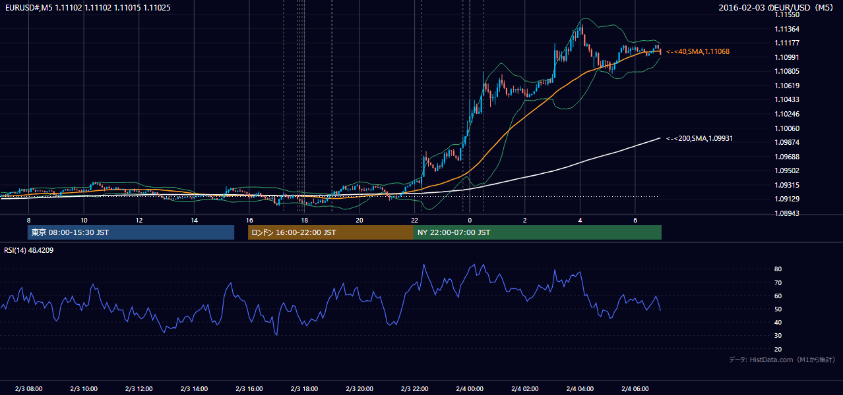Viewport: 843px width, 395px height.
Task: Click price axis value 1.09688
Action: tap(788, 157)
